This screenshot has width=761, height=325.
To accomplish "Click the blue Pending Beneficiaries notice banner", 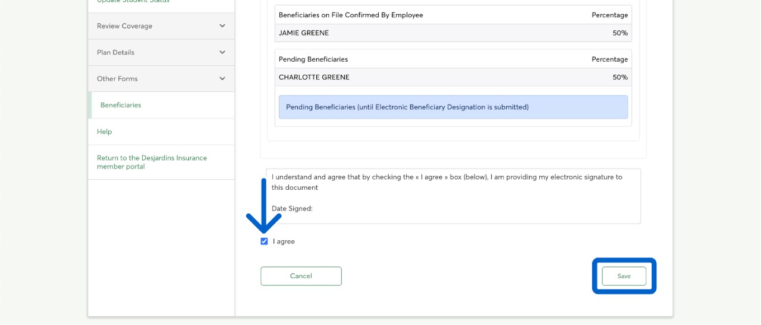I will 453,107.
